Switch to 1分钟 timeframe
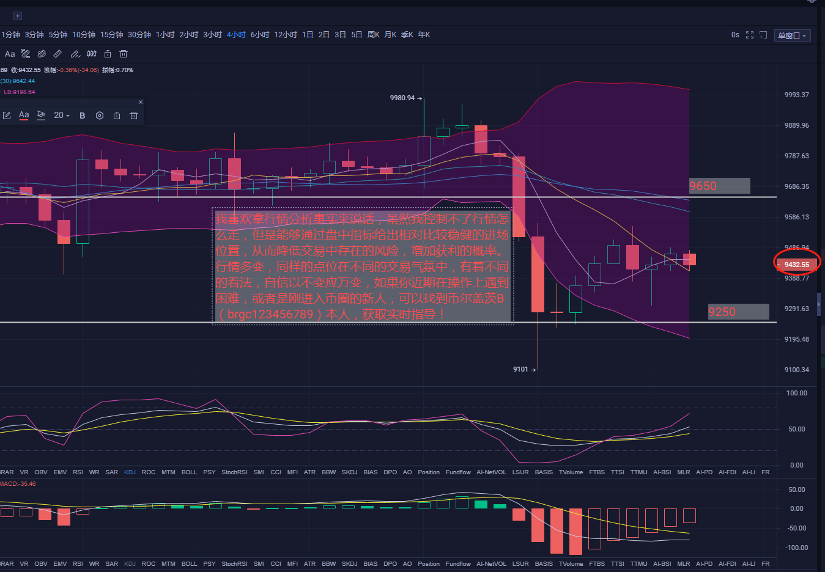This screenshot has height=572, width=825. pyautogui.click(x=11, y=35)
